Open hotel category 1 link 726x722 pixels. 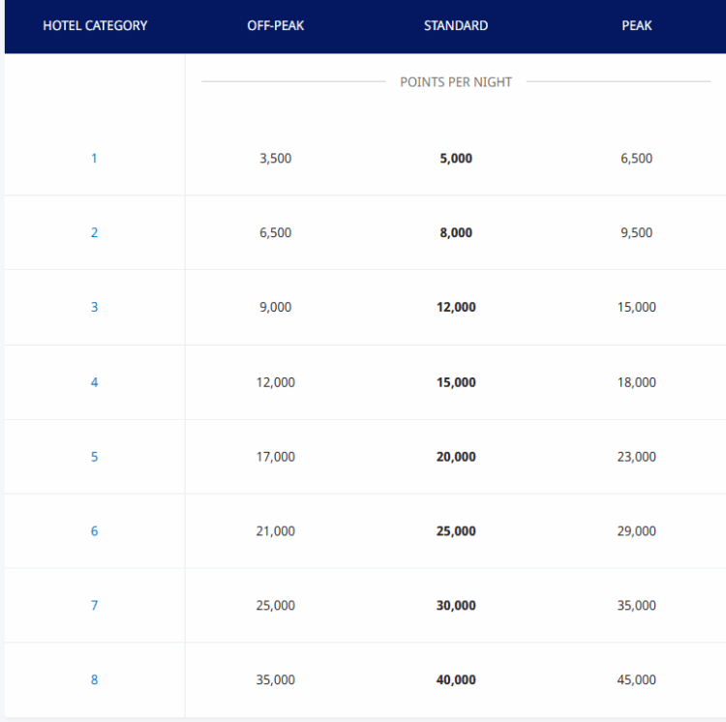pos(94,159)
